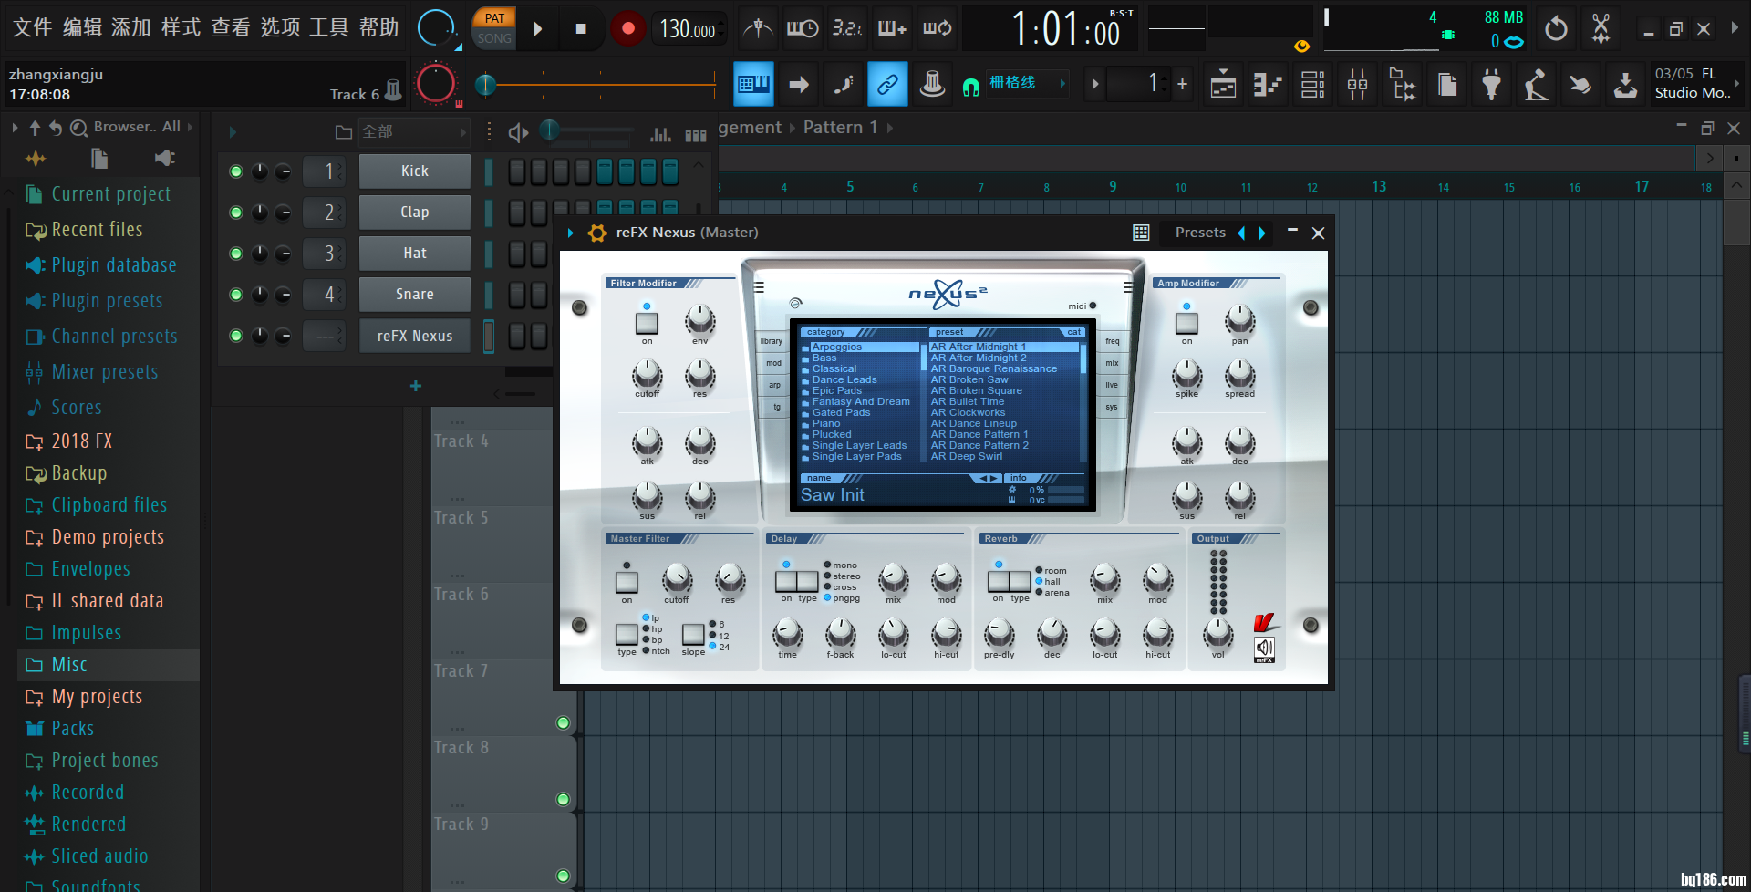Toggle the metronome icon

757,28
